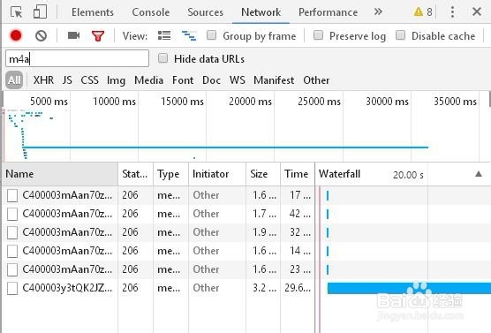The height and width of the screenshot is (333, 491).
Task: Toggle the capture screenshots camera icon
Action: click(x=73, y=35)
